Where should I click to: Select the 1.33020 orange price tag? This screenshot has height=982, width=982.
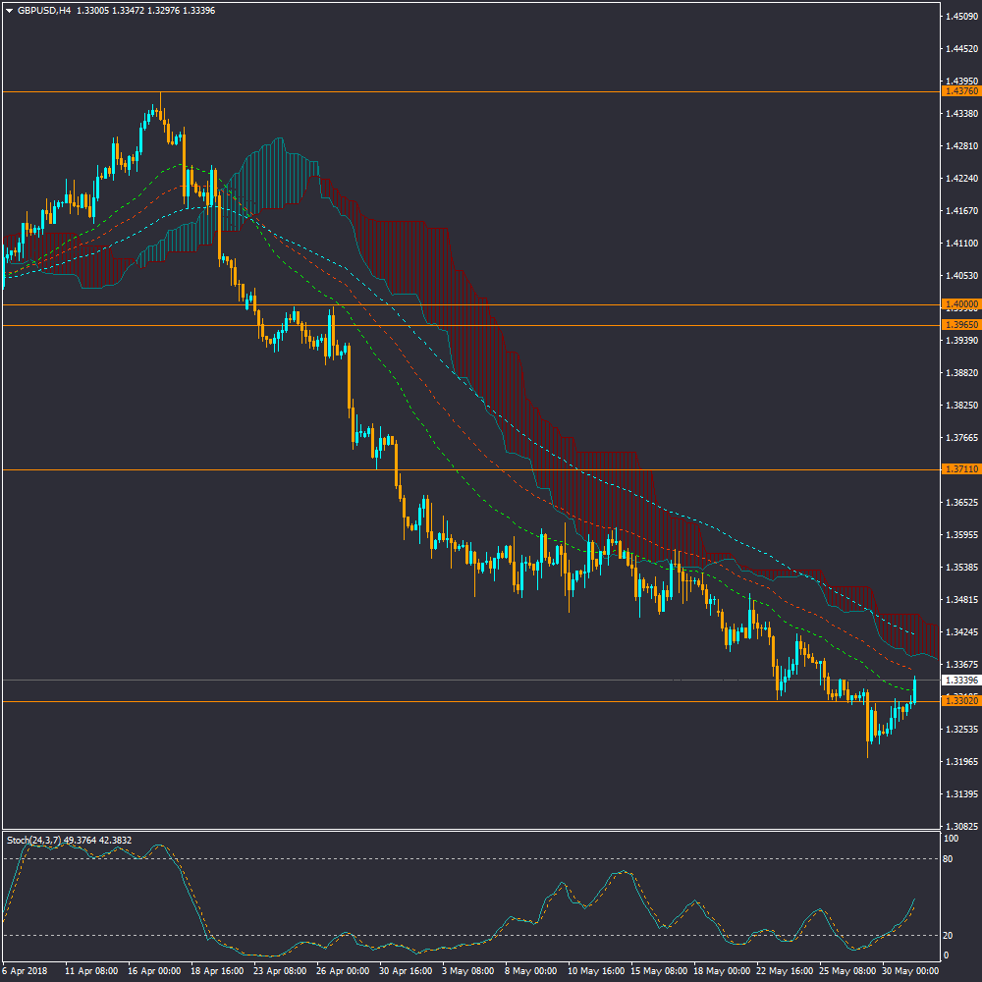(x=958, y=701)
